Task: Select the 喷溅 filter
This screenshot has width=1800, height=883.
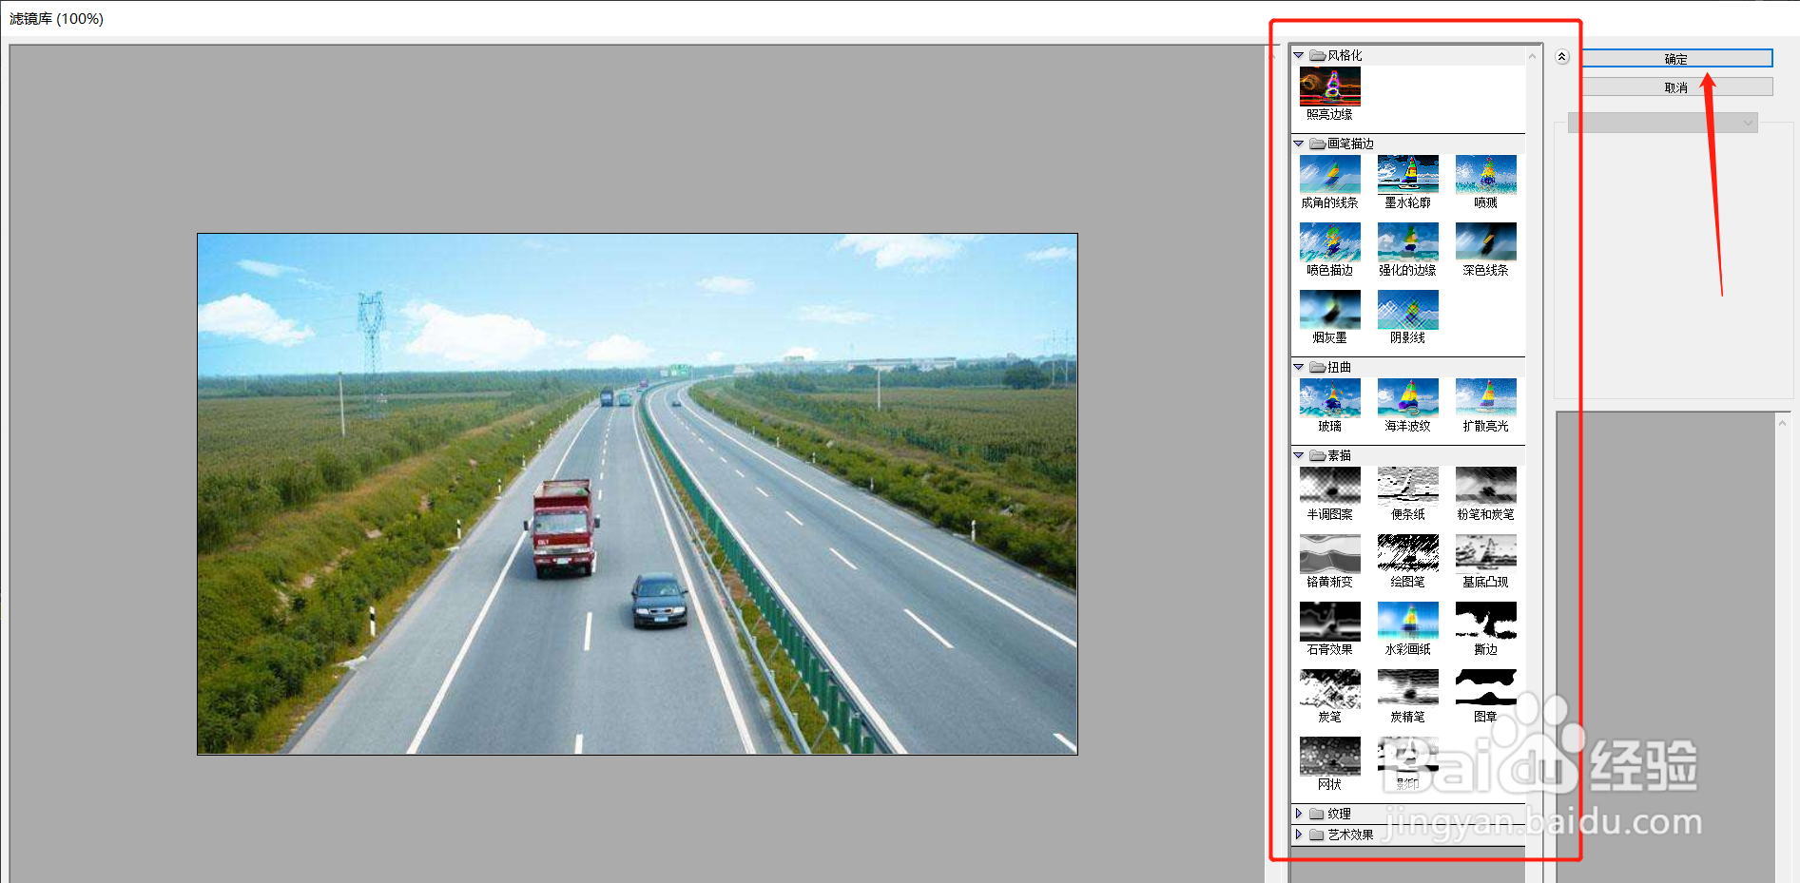Action: tap(1485, 175)
